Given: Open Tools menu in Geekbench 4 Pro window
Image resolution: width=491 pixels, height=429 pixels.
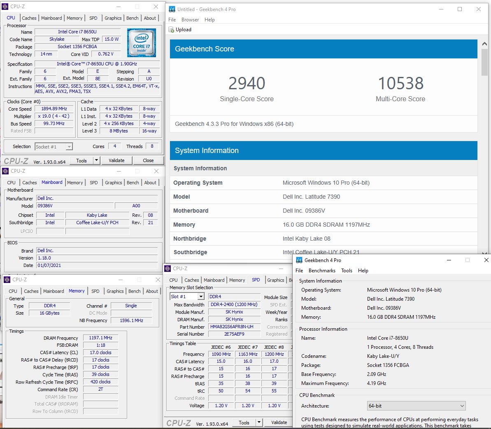Looking at the screenshot, I should point(347,270).
